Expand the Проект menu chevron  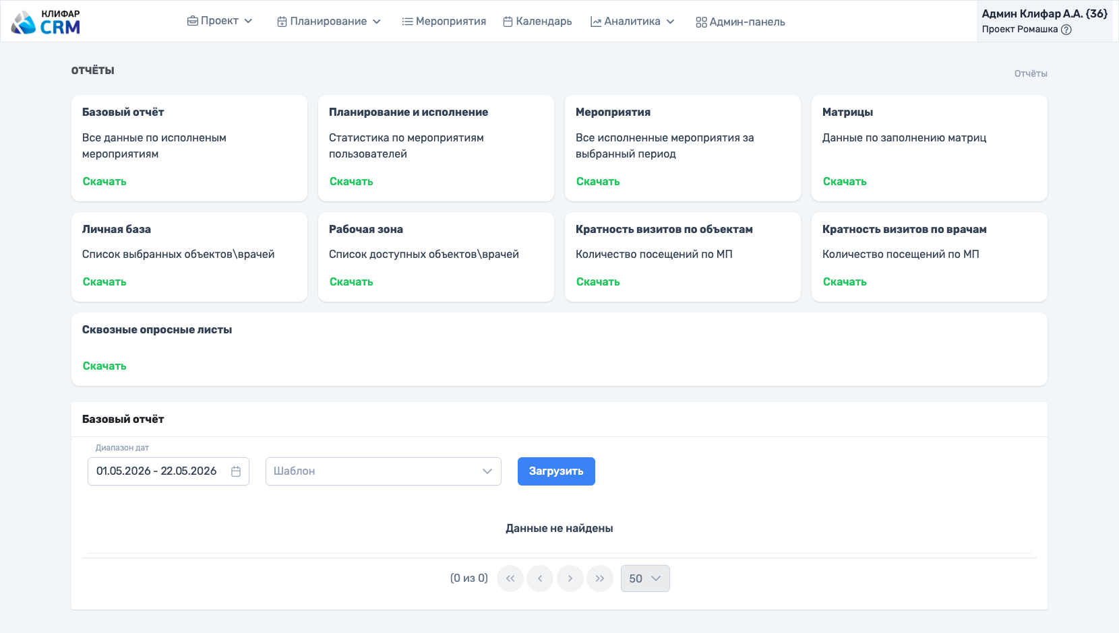pyautogui.click(x=248, y=21)
